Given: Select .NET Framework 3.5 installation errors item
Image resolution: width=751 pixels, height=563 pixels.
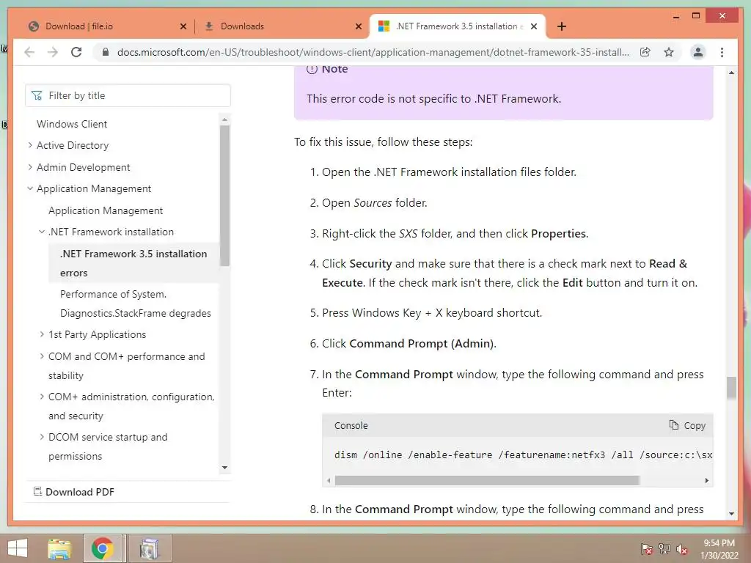Looking at the screenshot, I should pyautogui.click(x=133, y=263).
